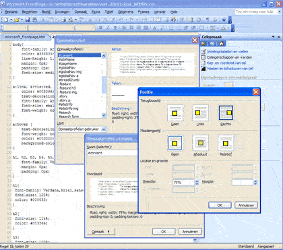Click the Center alignment icon

[131, 28]
